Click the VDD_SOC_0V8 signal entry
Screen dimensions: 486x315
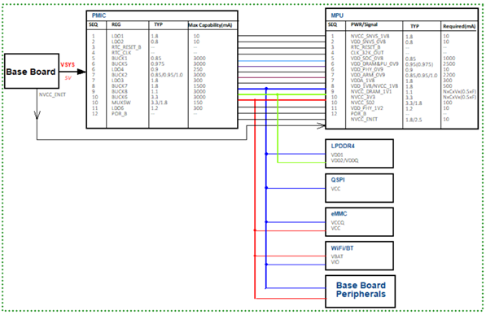point(367,59)
